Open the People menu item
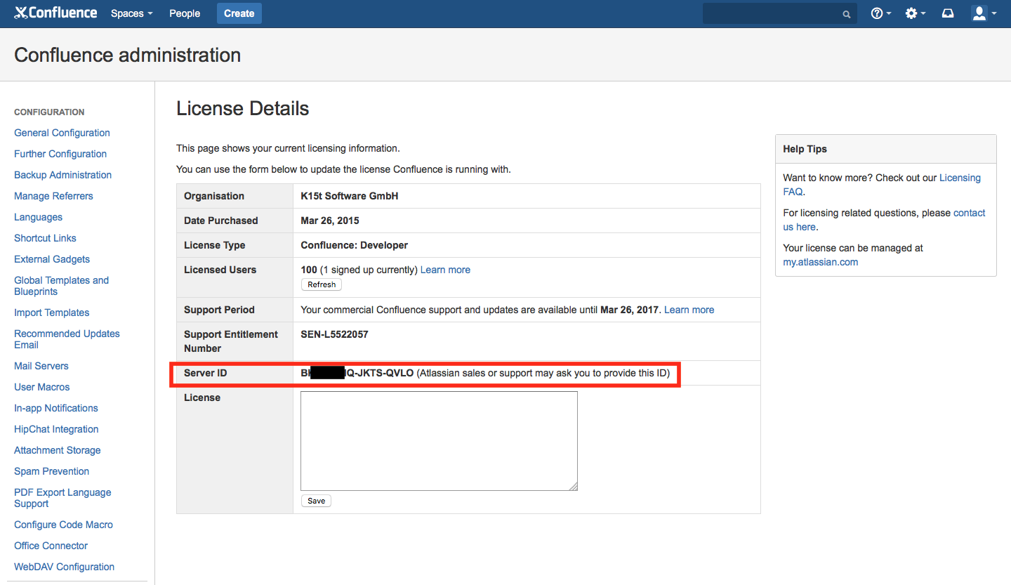1011x585 pixels. click(185, 13)
